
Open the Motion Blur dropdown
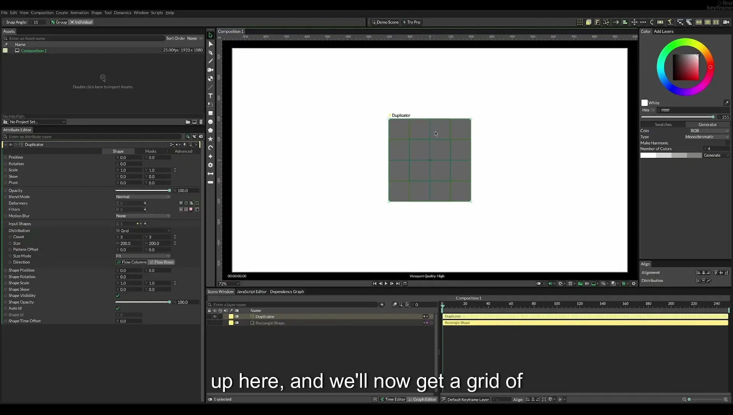[x=143, y=216]
